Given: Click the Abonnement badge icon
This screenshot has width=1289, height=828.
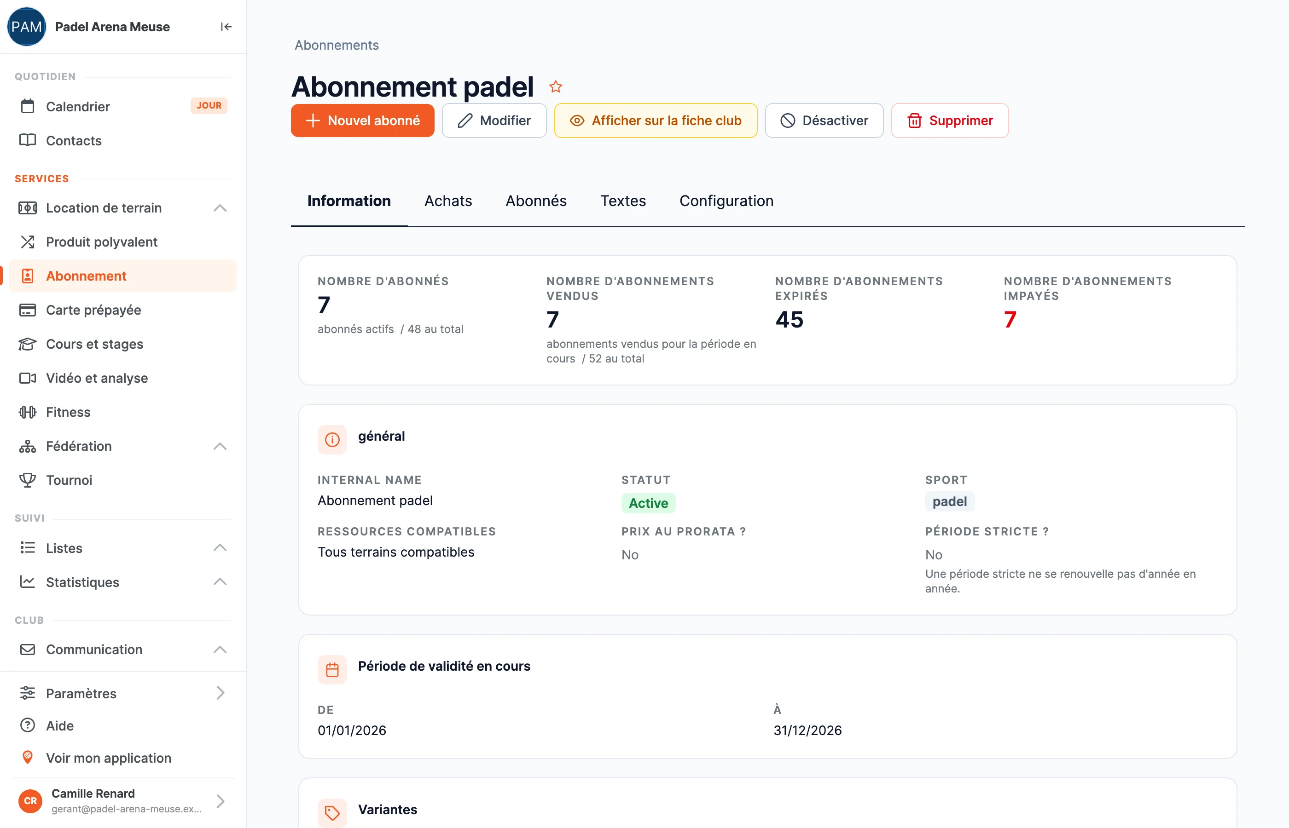Looking at the screenshot, I should pos(28,276).
